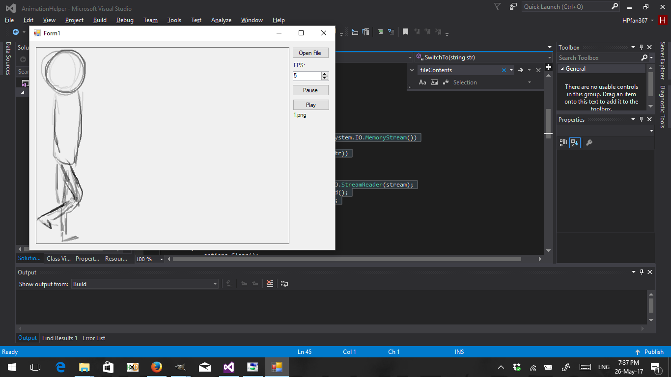This screenshot has width=671, height=377.
Task: Sort Properties panel alphabetically
Action: coord(574,142)
